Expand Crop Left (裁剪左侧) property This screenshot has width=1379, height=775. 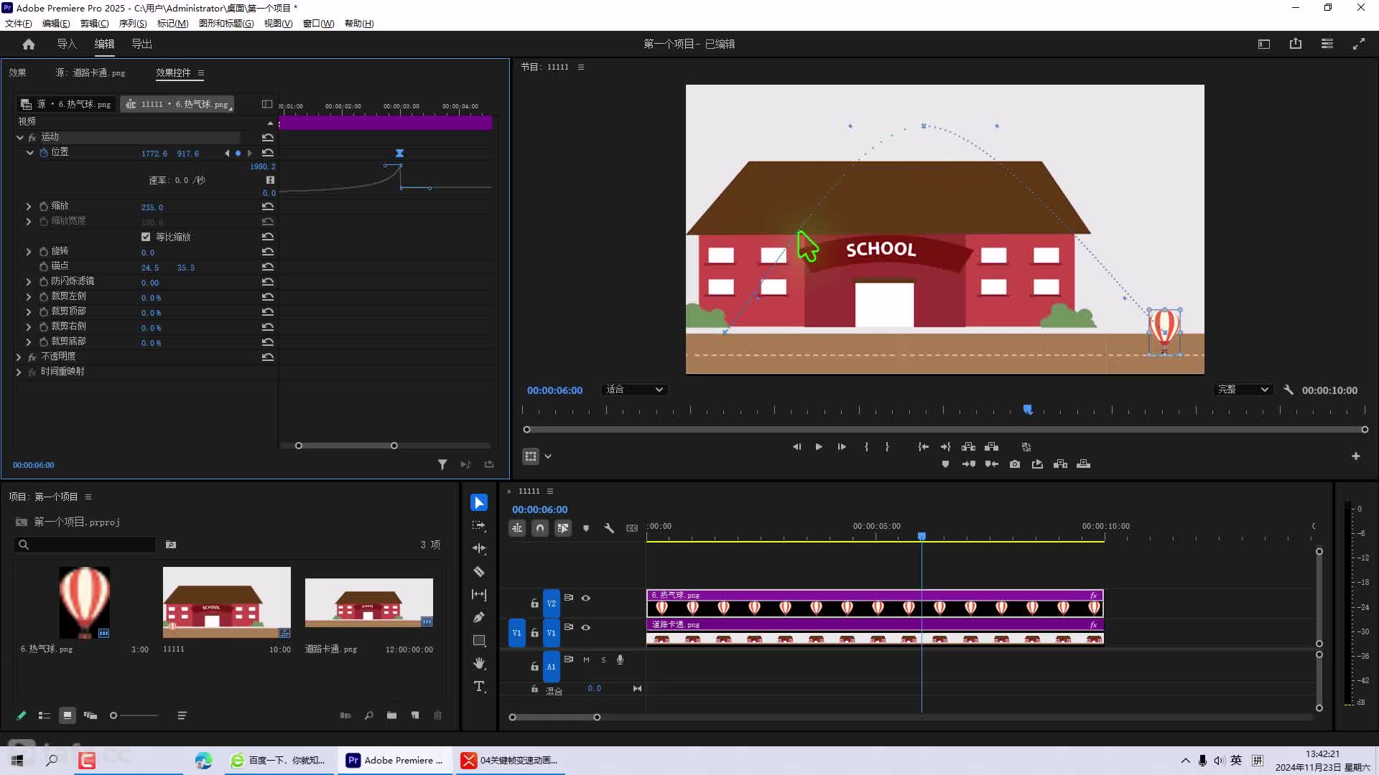(x=29, y=296)
